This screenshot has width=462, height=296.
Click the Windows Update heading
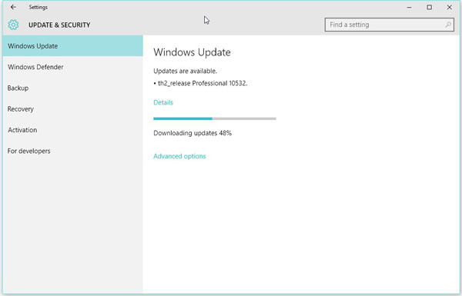click(192, 52)
